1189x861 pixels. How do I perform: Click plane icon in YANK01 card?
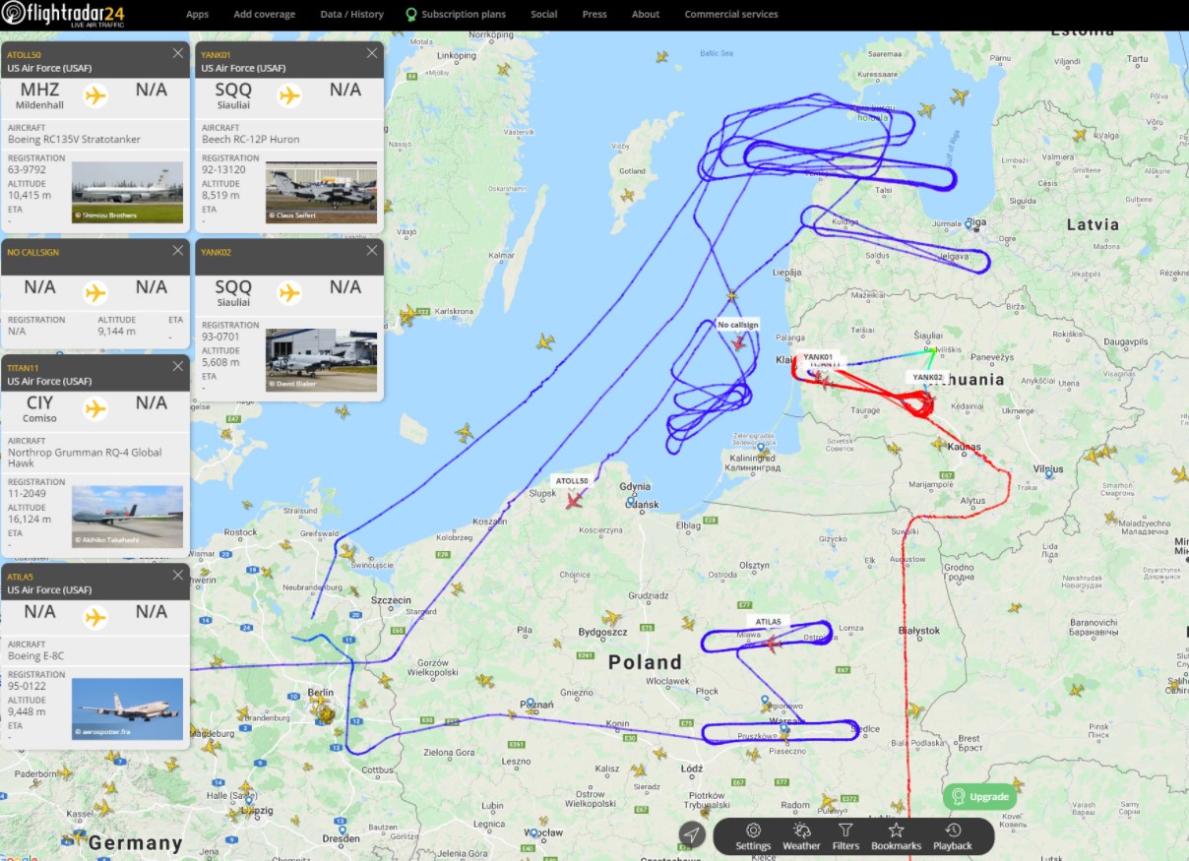[x=289, y=95]
